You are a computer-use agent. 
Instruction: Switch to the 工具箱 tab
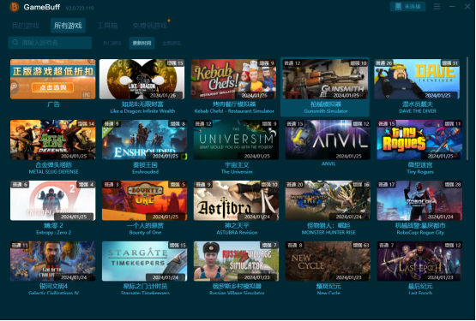107,26
